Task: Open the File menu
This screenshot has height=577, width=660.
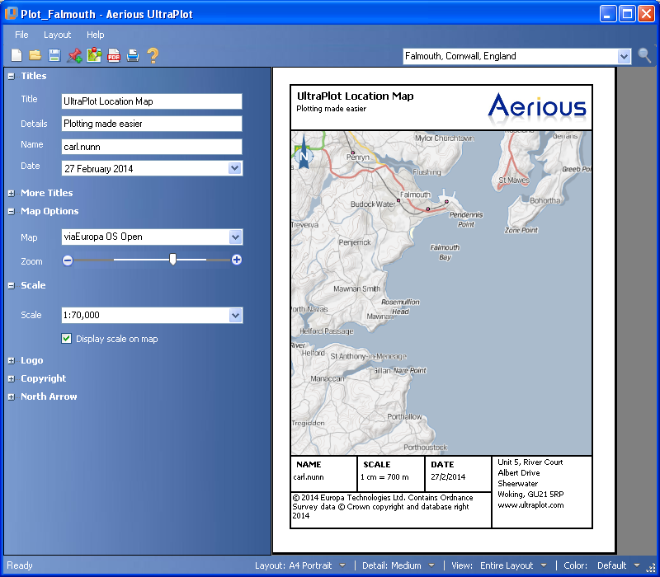Action: pos(21,35)
